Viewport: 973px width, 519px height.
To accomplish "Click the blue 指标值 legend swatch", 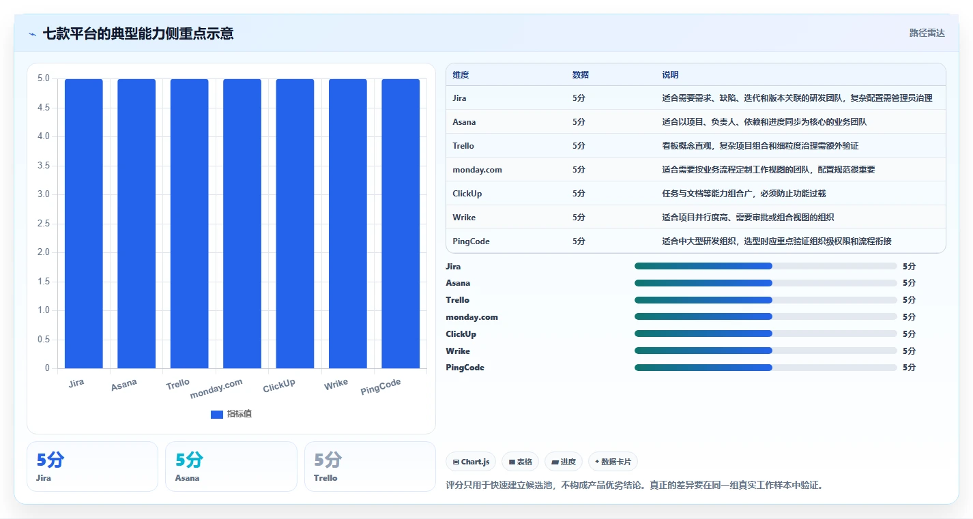I will click(x=217, y=414).
